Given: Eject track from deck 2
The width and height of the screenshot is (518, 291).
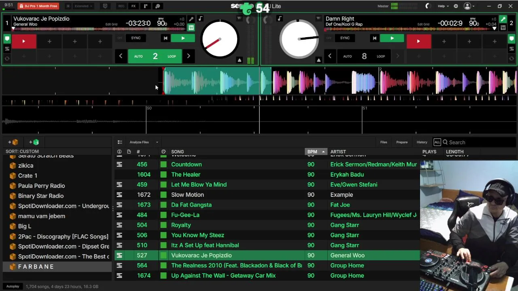Looking at the screenshot, I should (x=318, y=60).
